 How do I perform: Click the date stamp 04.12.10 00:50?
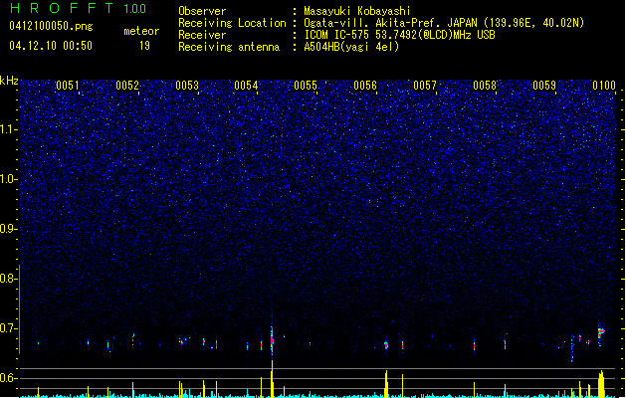coord(51,46)
